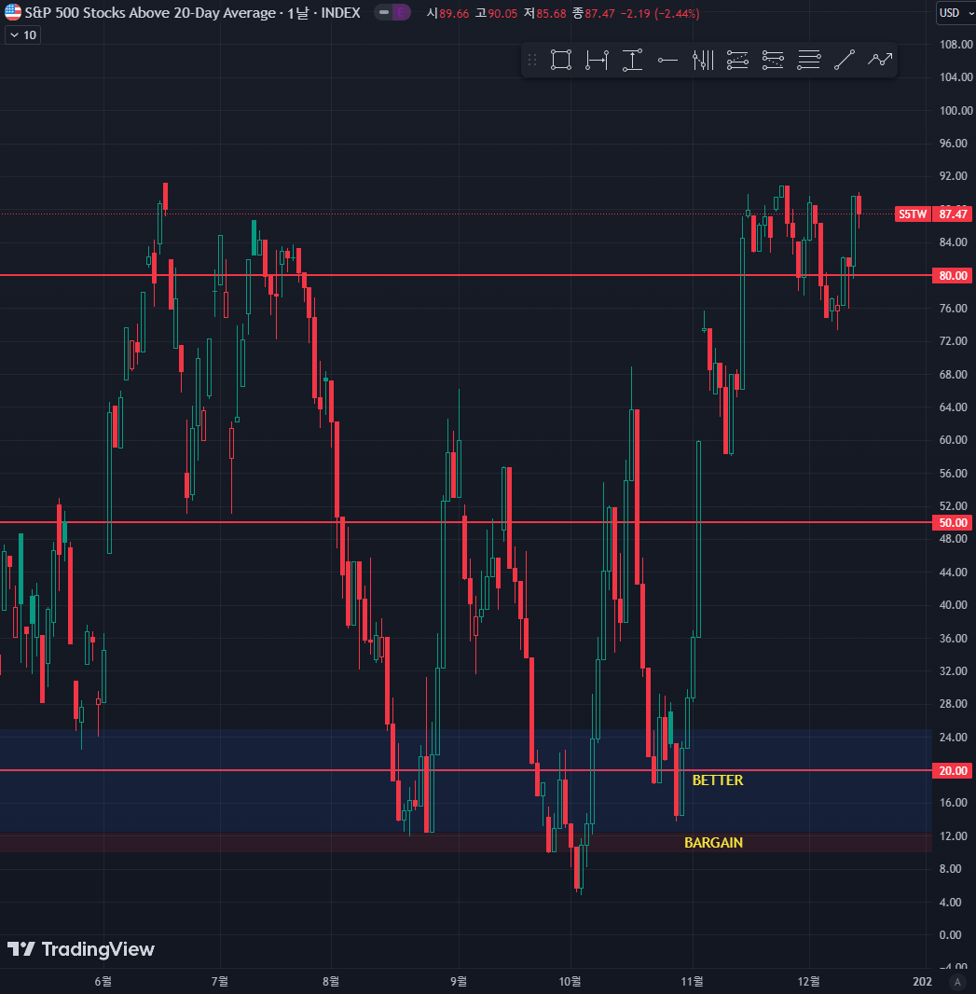The width and height of the screenshot is (976, 994).
Task: Toggle auto scale with the A button
Action: [957, 981]
